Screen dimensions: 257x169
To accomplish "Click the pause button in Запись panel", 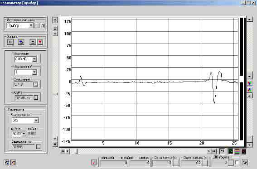I will pyautogui.click(x=10, y=42).
